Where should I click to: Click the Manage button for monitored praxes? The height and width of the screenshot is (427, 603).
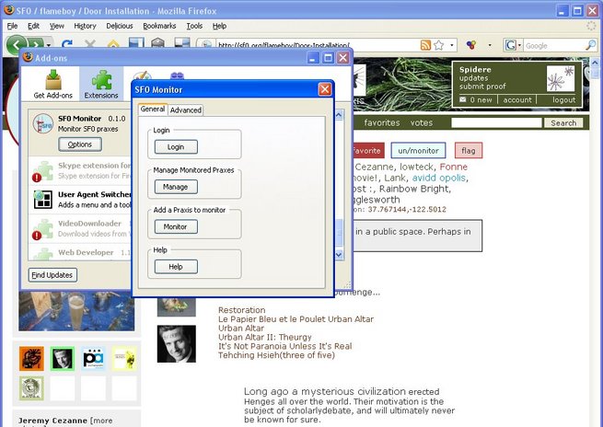tap(175, 187)
